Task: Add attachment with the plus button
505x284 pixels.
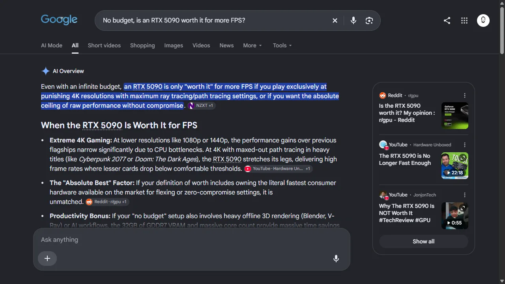Action: [x=47, y=258]
